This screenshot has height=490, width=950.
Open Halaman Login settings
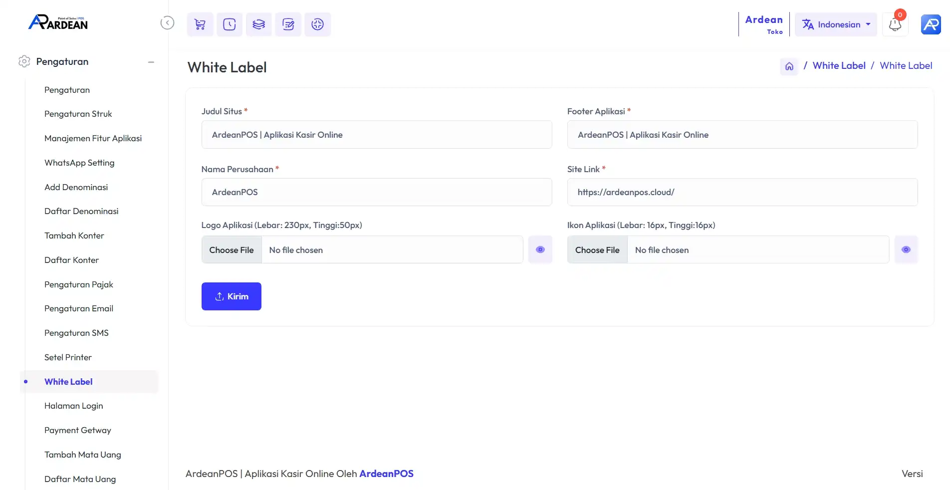pyautogui.click(x=73, y=406)
